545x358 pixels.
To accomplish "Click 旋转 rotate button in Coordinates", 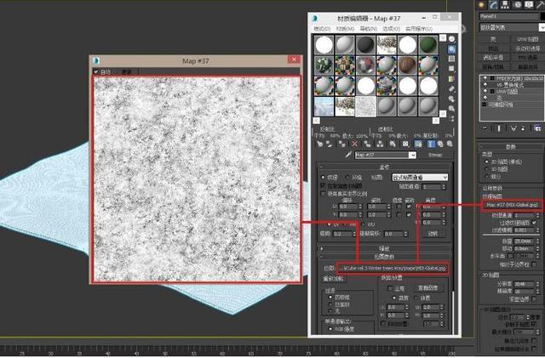I will tap(433, 234).
